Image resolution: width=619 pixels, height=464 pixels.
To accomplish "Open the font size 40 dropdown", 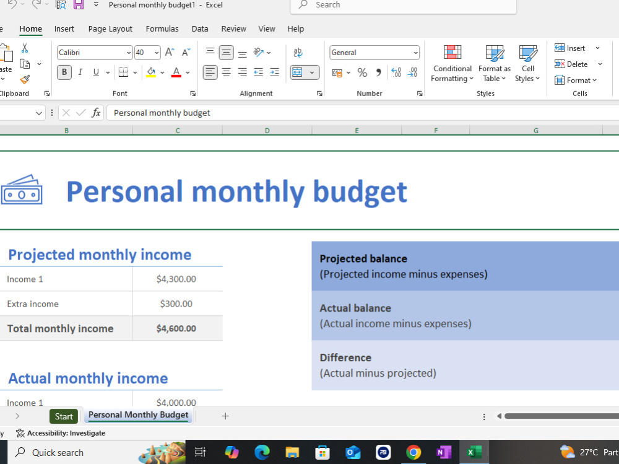I will pos(157,53).
